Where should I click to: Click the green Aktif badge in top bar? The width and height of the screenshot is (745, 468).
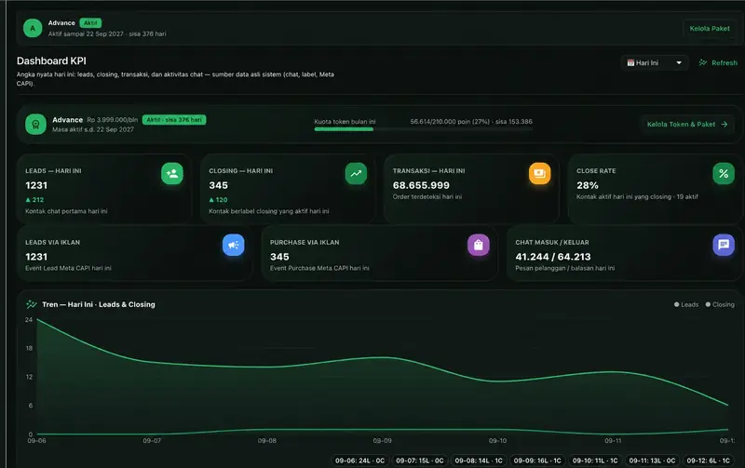coord(90,22)
